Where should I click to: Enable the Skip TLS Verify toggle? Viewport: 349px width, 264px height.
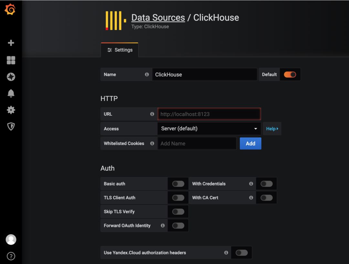(178, 211)
